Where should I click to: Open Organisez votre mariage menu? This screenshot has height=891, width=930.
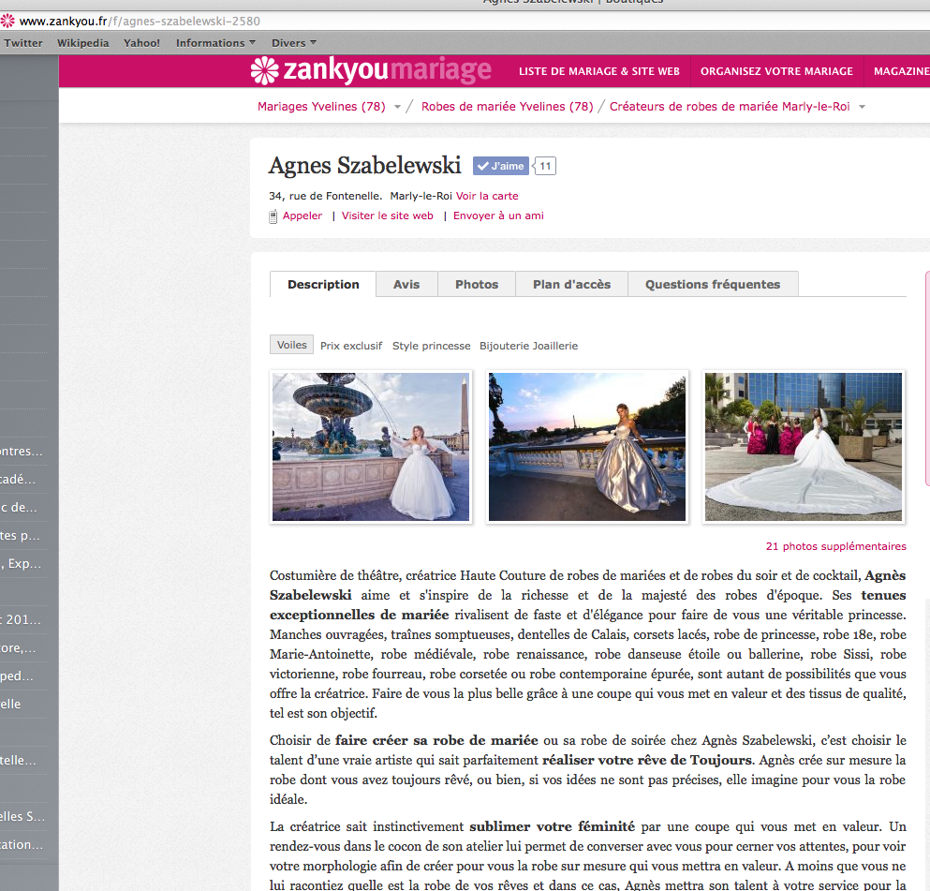coord(776,71)
